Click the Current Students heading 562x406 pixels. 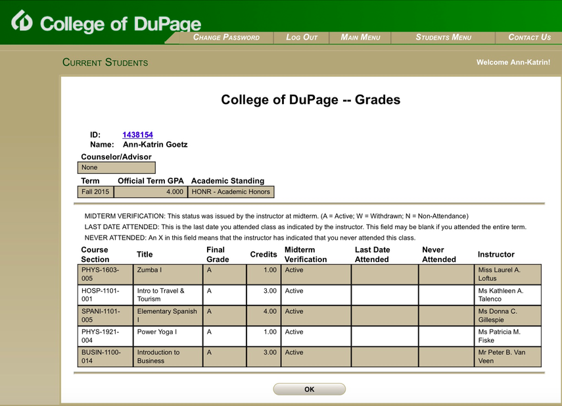pyautogui.click(x=105, y=63)
